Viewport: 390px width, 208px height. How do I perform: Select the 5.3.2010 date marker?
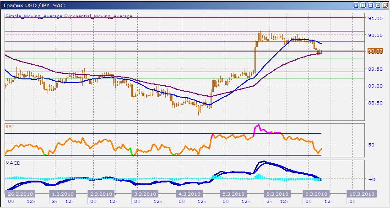click(x=233, y=194)
